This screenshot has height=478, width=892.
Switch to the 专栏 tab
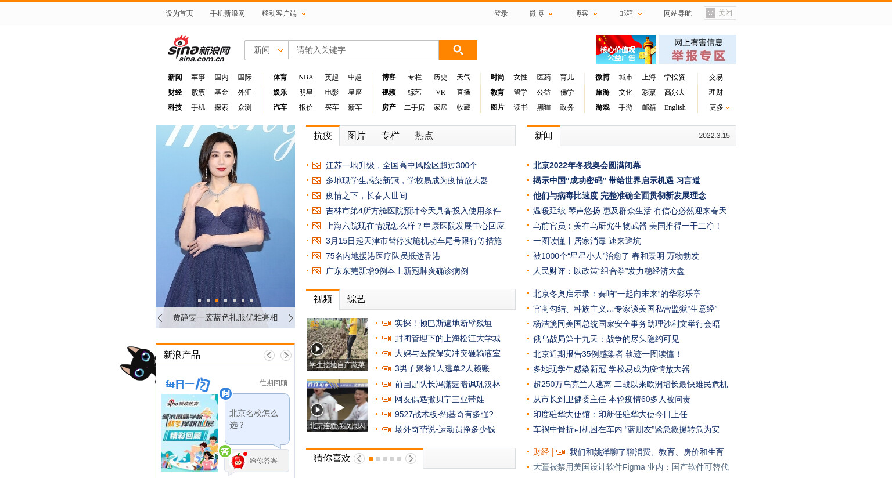[390, 136]
